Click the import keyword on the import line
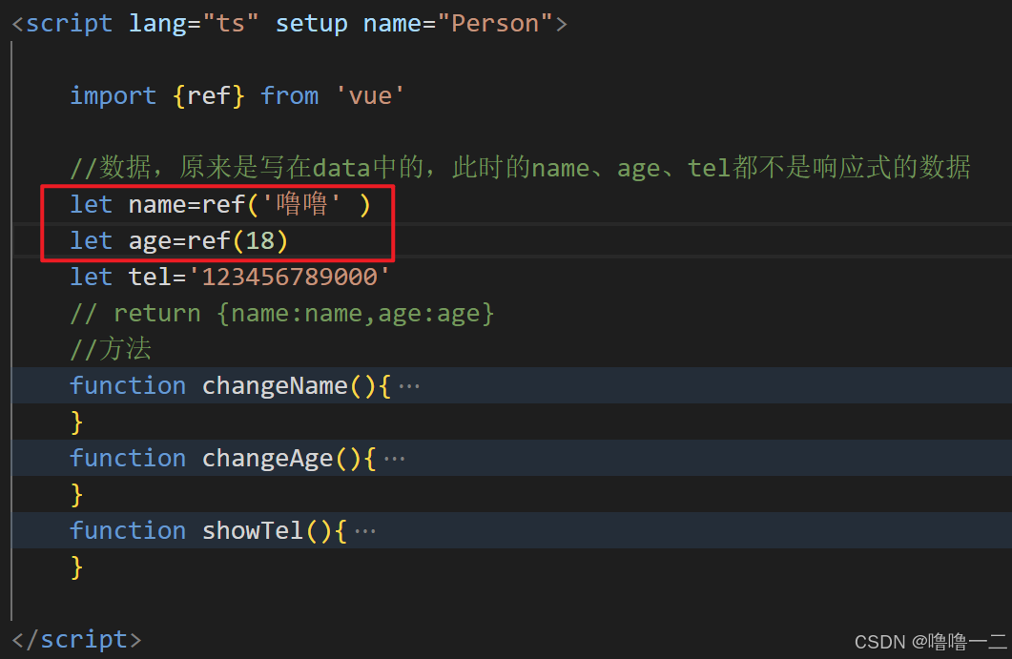The image size is (1012, 659). [113, 95]
